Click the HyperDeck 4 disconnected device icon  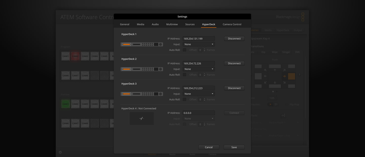pyautogui.click(x=141, y=118)
